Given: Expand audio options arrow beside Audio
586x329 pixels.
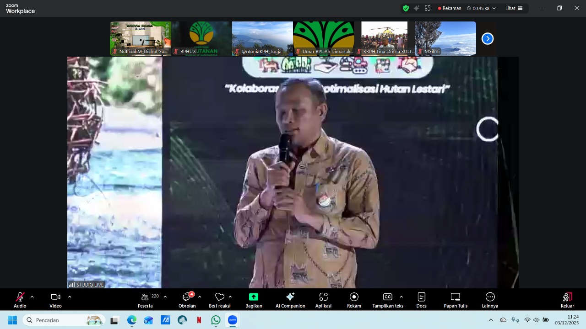Looking at the screenshot, I should point(32,297).
